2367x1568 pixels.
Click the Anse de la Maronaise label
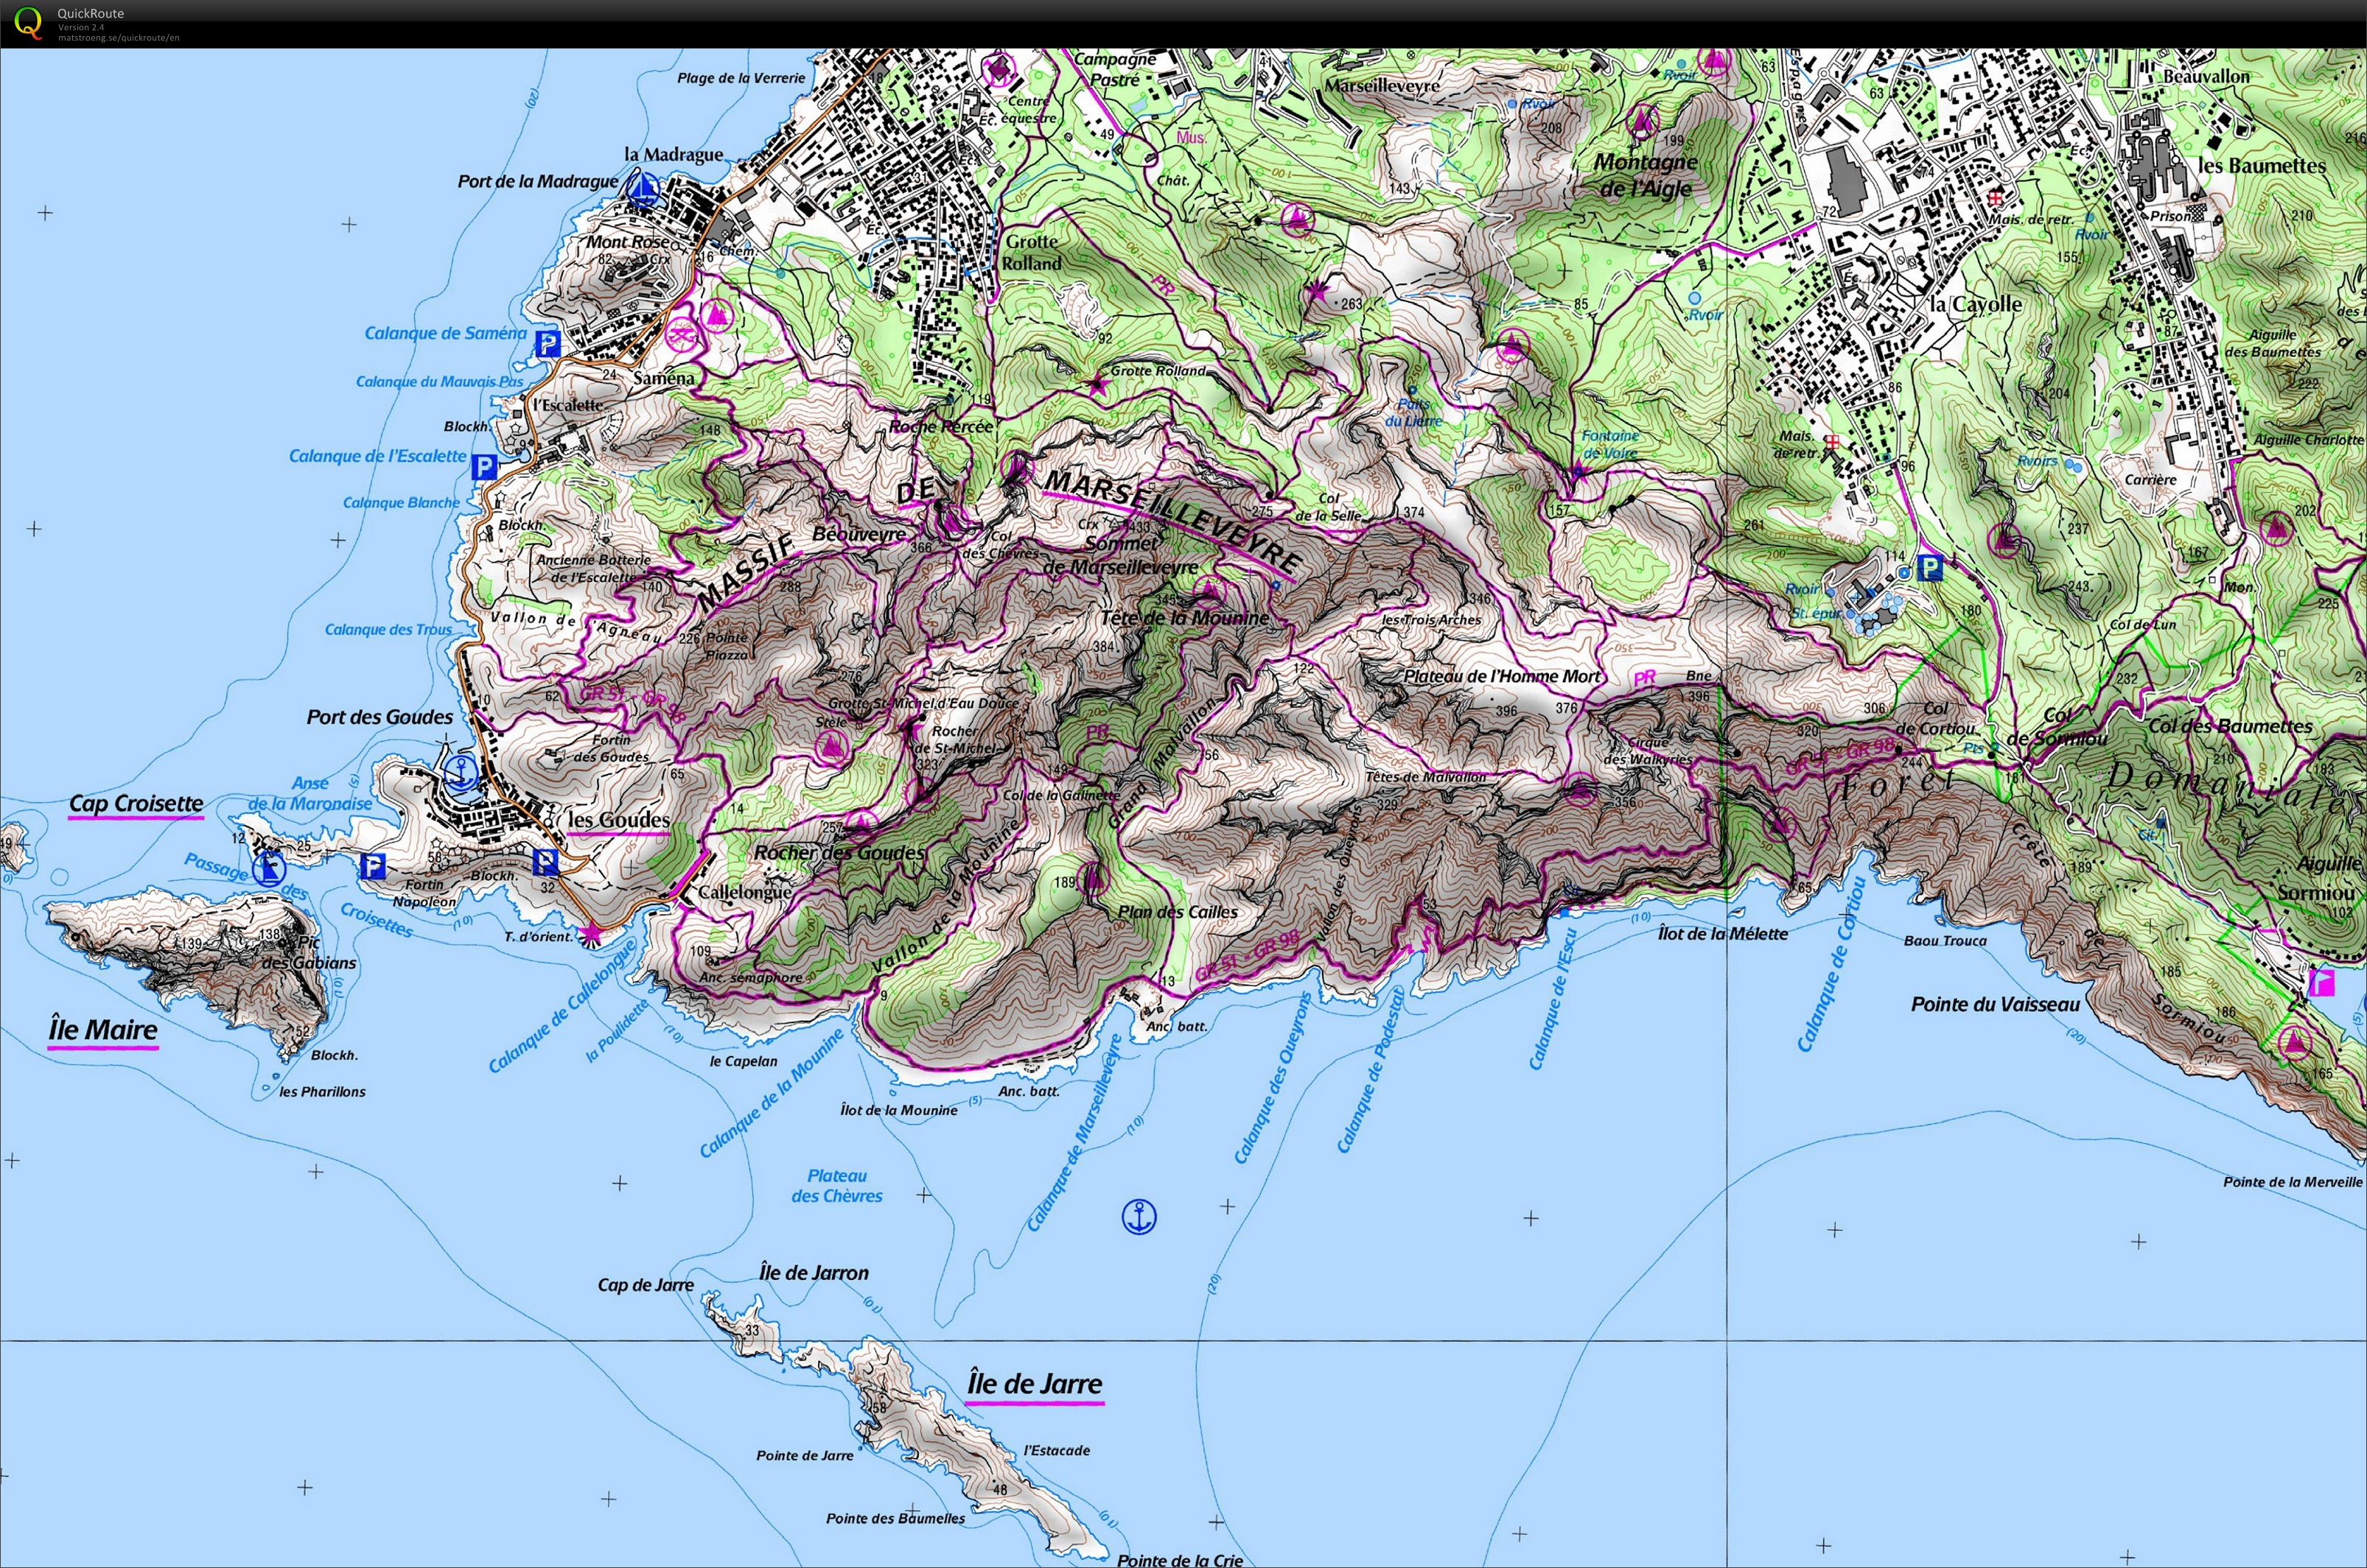tap(310, 793)
